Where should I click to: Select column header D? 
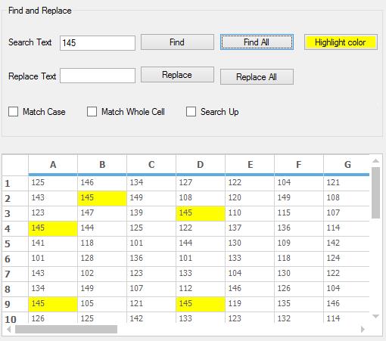point(201,165)
